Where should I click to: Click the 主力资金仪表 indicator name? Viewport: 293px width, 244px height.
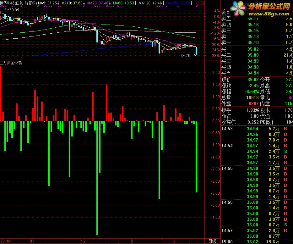click(11, 63)
